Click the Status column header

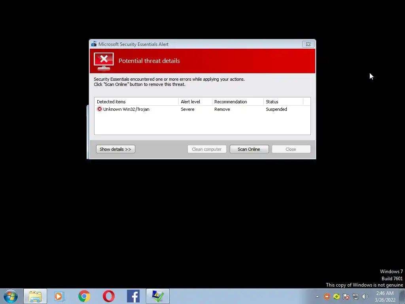tap(283, 102)
